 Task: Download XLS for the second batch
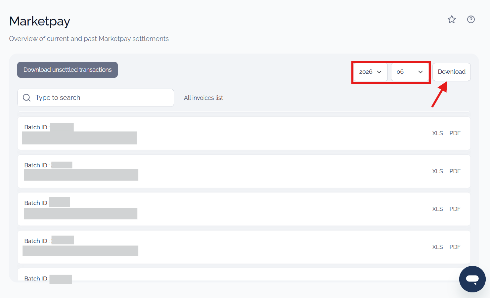click(437, 171)
